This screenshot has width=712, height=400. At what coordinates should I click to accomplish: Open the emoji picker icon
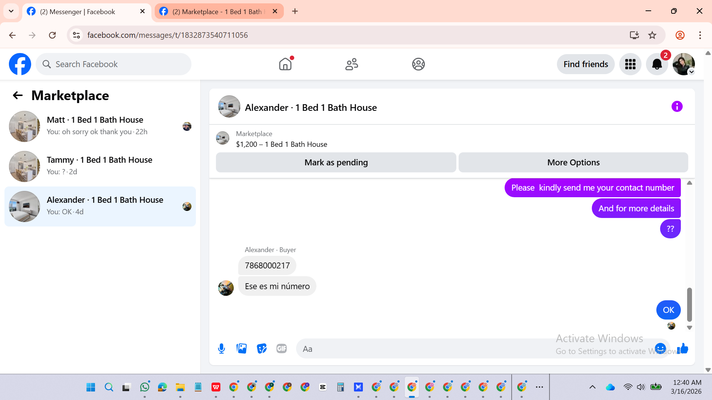(x=660, y=348)
